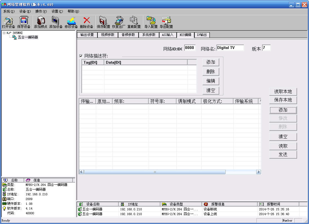Image resolution: width=309 pixels, height=224 pixels.
Task: Click the 类型 folder icon in info panel
Action: point(4,185)
